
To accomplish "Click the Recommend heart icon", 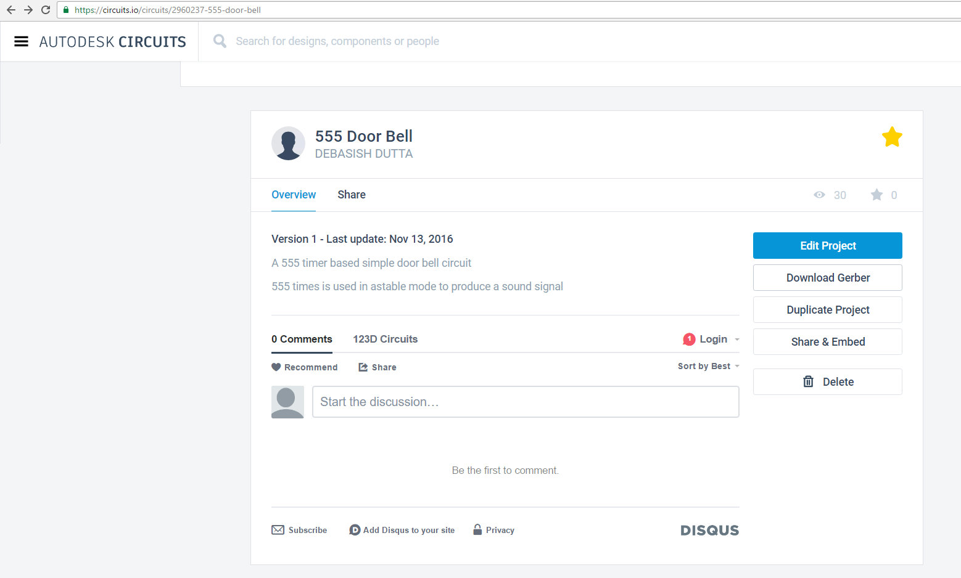I will point(276,367).
